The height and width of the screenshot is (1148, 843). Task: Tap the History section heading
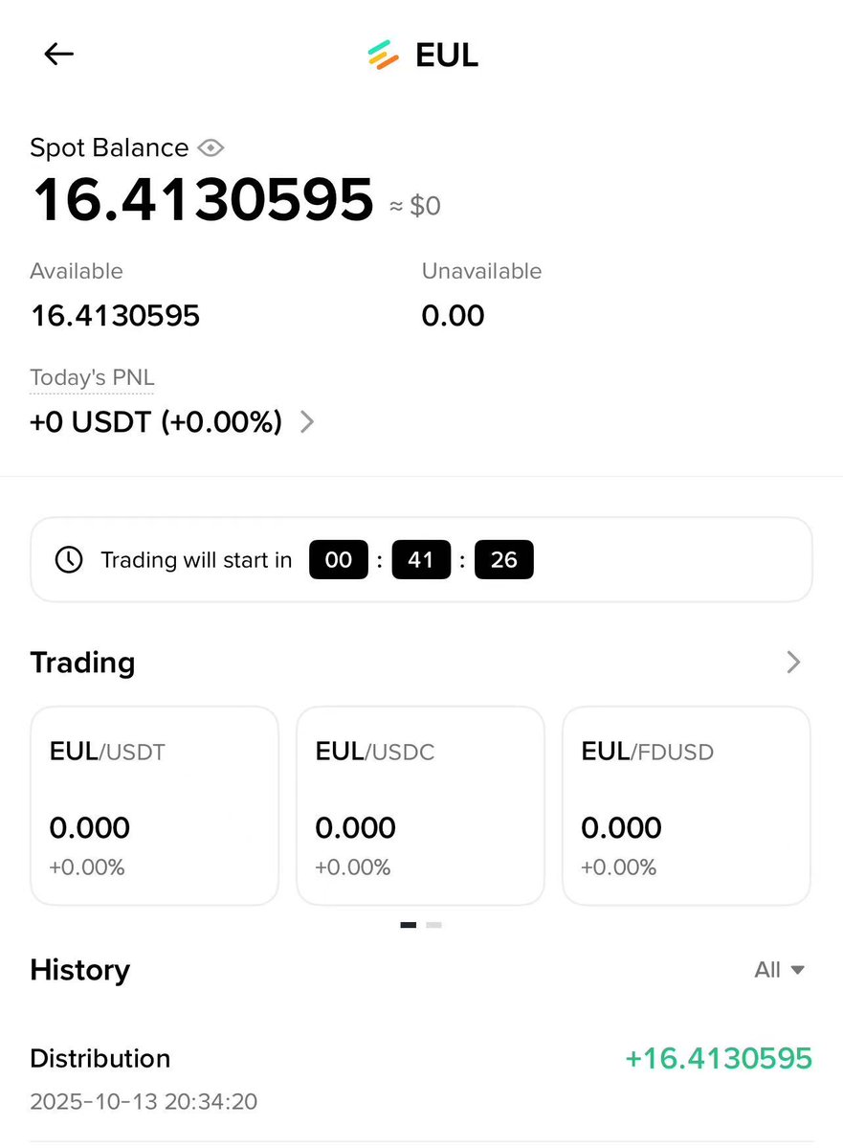point(80,970)
